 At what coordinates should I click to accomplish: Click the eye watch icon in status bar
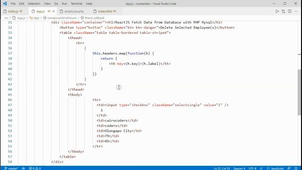pos(23,168)
